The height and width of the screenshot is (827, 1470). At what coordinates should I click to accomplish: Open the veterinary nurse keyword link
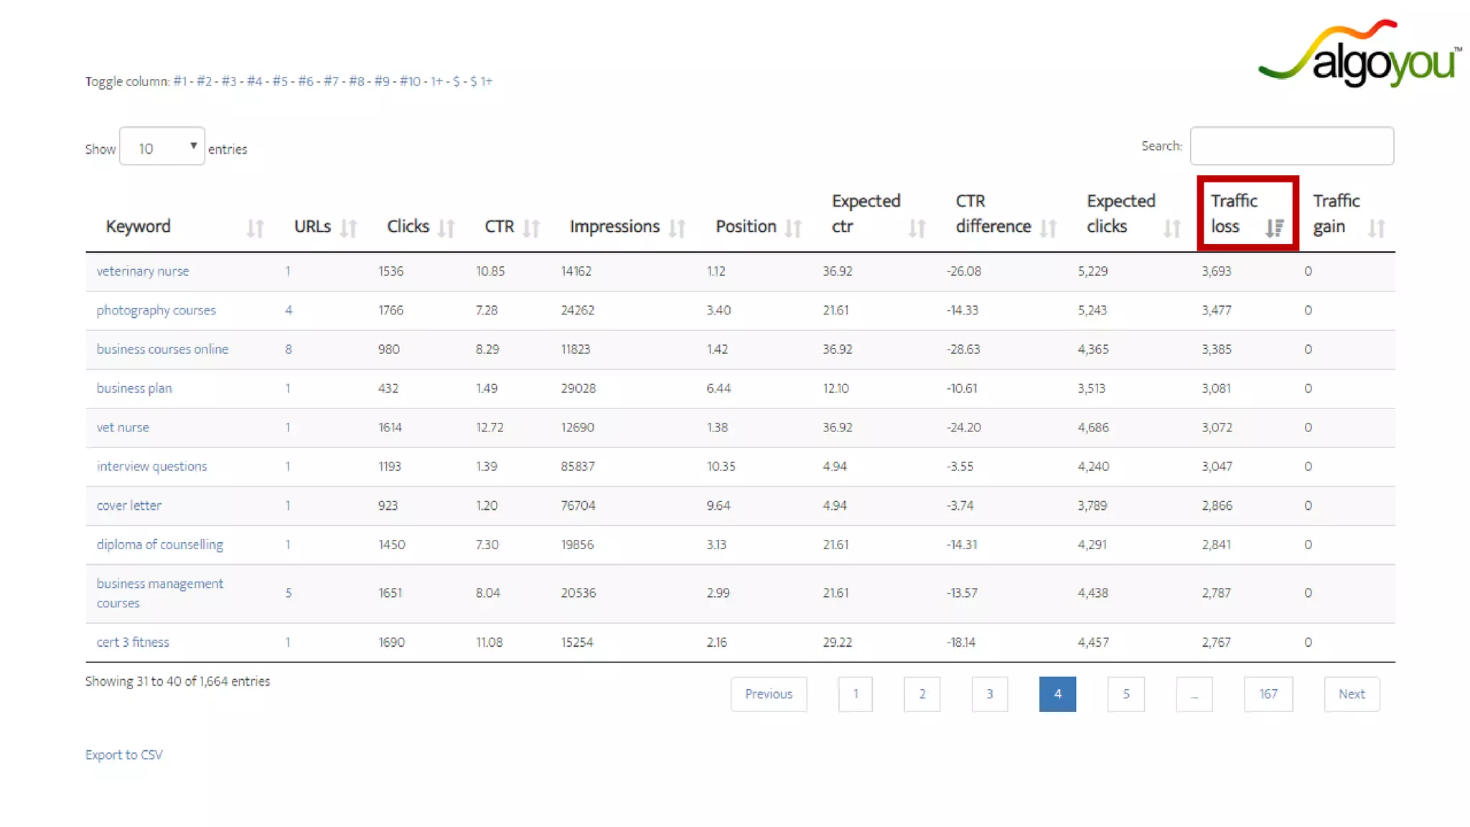click(x=143, y=271)
